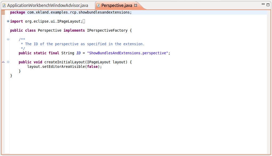This screenshot has height=156, width=272.
Task: Switch to ApplicationWorkbenchWindowAdvisor.java tab
Action: [48, 5]
